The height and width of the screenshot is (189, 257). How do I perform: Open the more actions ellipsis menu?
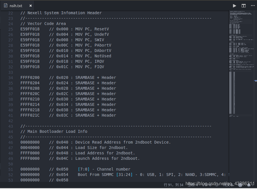click(x=253, y=6)
